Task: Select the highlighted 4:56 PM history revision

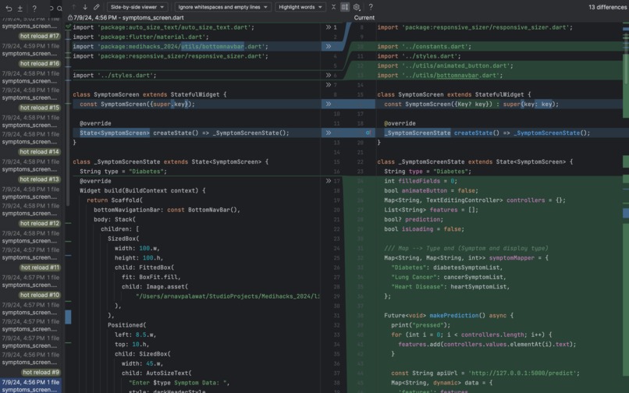Action: pos(30,386)
